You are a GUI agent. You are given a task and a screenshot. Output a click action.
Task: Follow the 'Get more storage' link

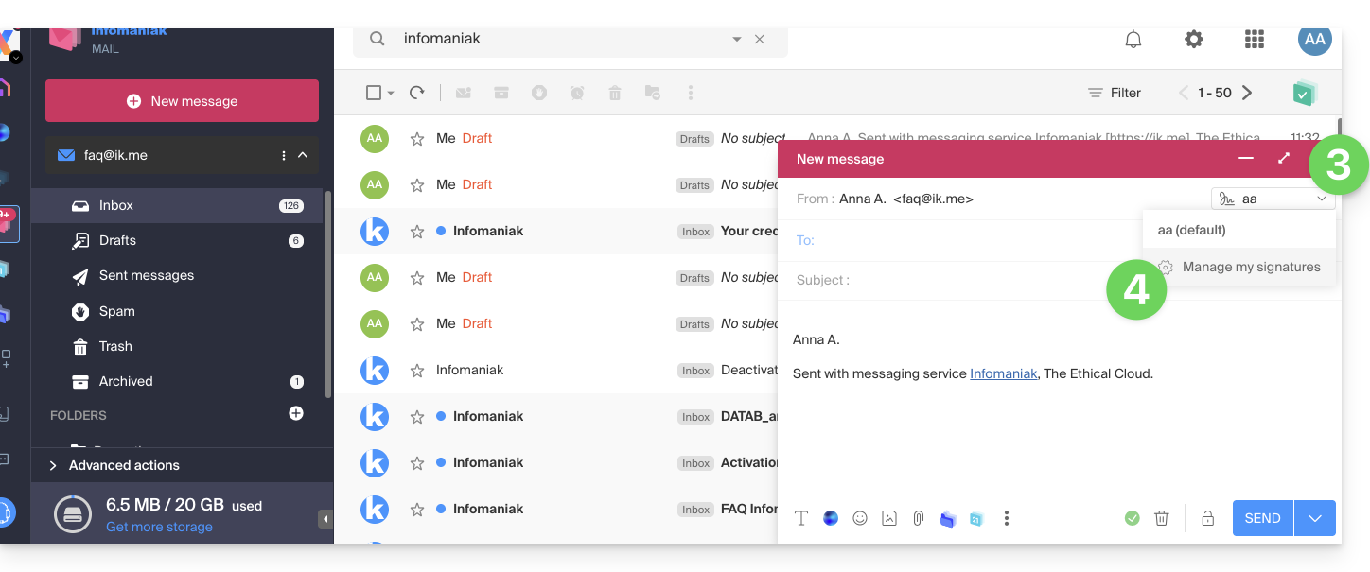(159, 527)
